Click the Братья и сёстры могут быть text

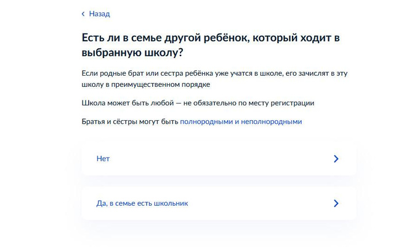point(130,122)
